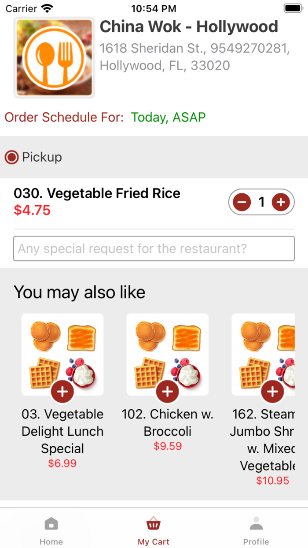This screenshot has width=308, height=548.
Task: Select the Pickup radio button
Action: tap(11, 157)
